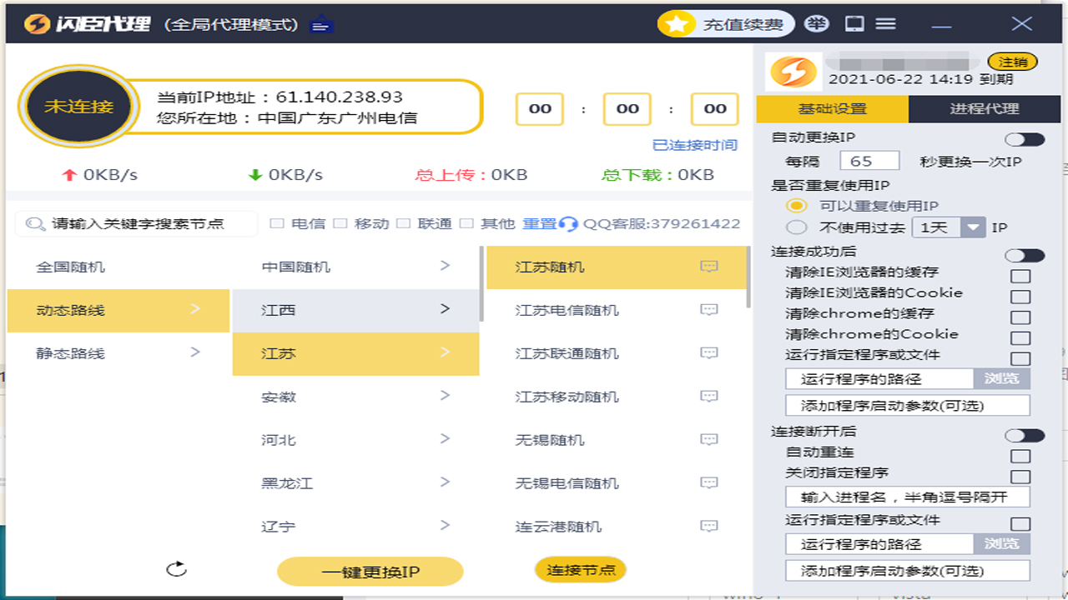
Task: Open comment icon for 无锡随机
Action: (709, 440)
